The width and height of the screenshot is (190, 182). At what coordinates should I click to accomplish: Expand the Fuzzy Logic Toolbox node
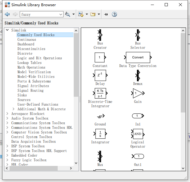pos(7,160)
